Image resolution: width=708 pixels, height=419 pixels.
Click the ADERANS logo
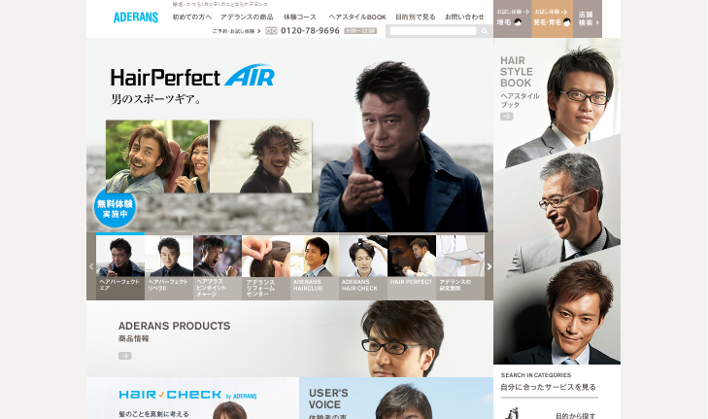135,17
